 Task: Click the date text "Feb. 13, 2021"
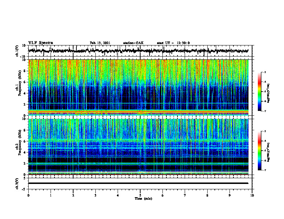click(100, 43)
